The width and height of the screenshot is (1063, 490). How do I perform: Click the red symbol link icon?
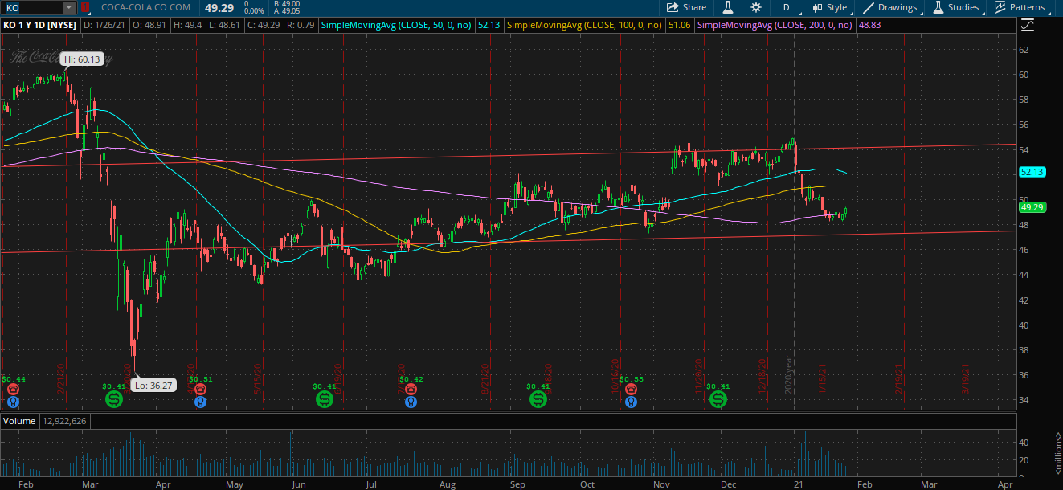[84, 7]
